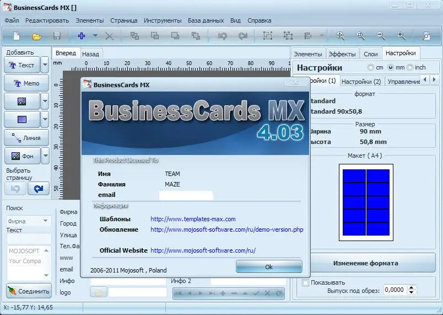Image resolution: width=443 pixels, height=315 pixels.
Task: Open the База данных menu
Action: tap(206, 20)
